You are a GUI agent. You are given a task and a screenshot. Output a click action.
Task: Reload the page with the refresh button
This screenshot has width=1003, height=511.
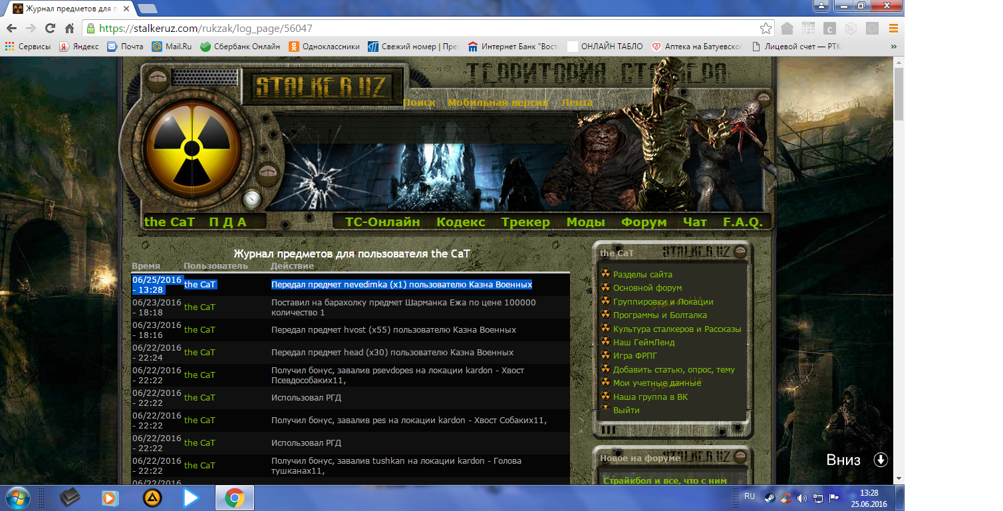click(x=50, y=29)
